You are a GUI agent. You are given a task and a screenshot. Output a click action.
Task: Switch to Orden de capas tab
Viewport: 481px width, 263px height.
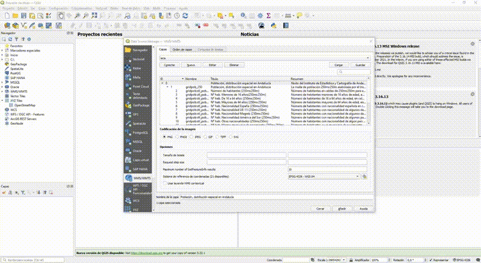(x=182, y=50)
